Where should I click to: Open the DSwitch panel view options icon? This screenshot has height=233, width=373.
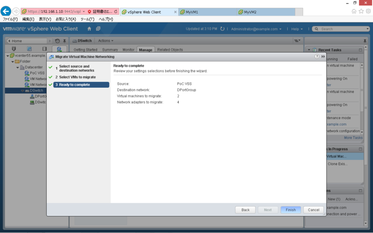coord(297,41)
